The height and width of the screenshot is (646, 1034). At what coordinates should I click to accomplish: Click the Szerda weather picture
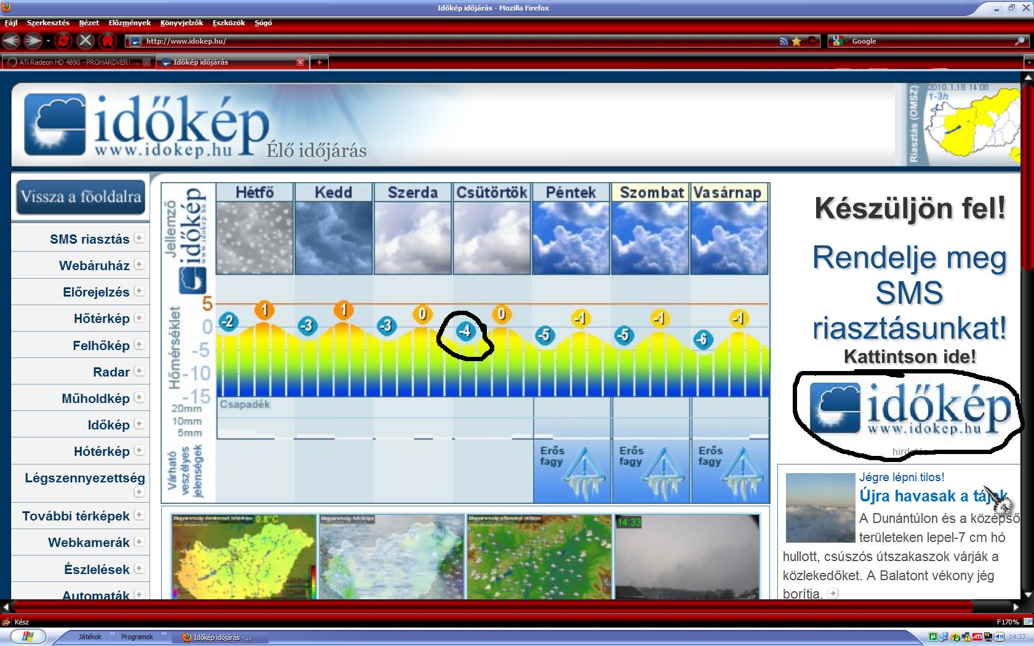pyautogui.click(x=412, y=238)
